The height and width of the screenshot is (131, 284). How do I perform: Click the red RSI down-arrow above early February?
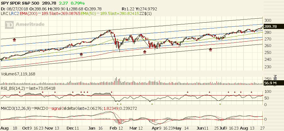pyautogui.click(x=111, y=92)
